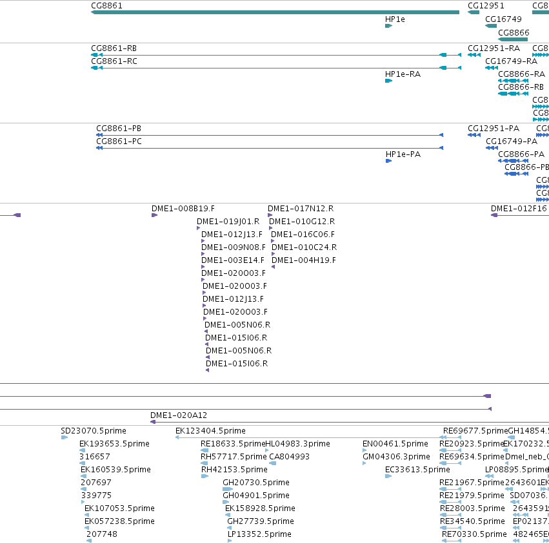Click the GH20730.5prime EST label
Viewport: 549px width, 544px height.
pos(256,482)
